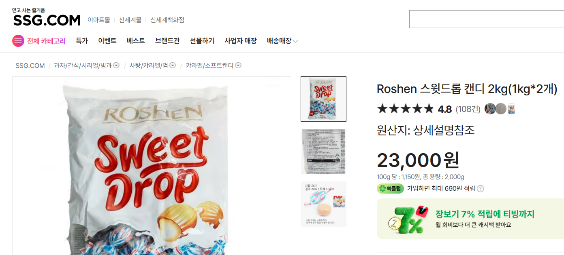
Task: Expand the 과자/간식/시리얼/빙과 breadcrumb dropdown
Action: point(116,65)
